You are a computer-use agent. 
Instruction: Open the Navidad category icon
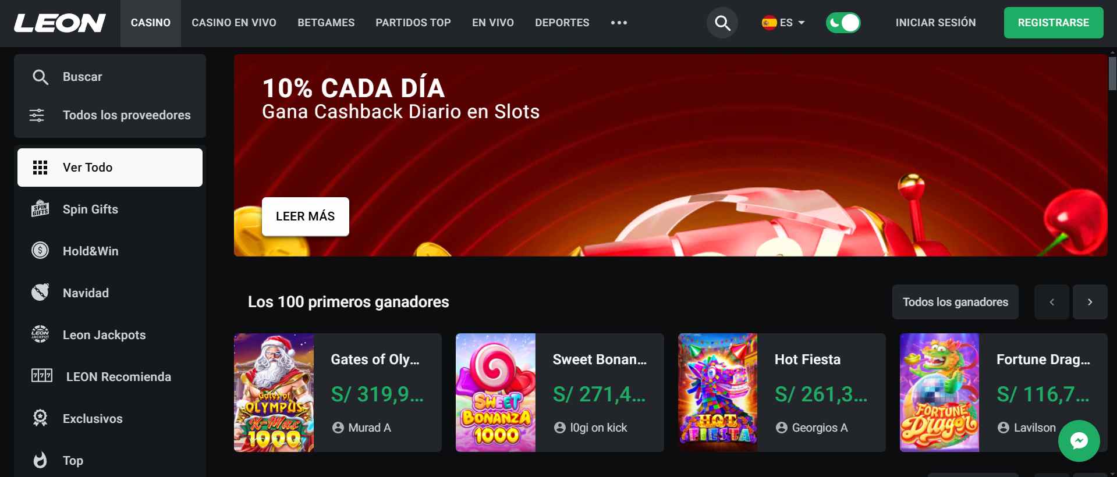[40, 293]
